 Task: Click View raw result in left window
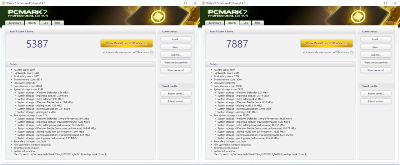176,70
